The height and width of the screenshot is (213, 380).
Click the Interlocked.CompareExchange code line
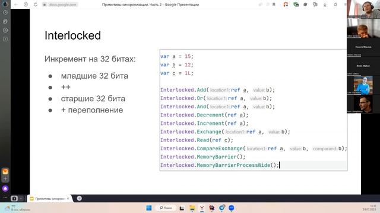(254, 149)
